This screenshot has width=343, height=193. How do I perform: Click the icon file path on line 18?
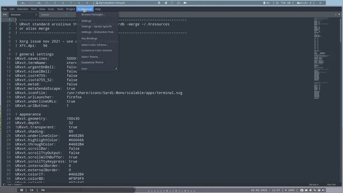coord(124,93)
